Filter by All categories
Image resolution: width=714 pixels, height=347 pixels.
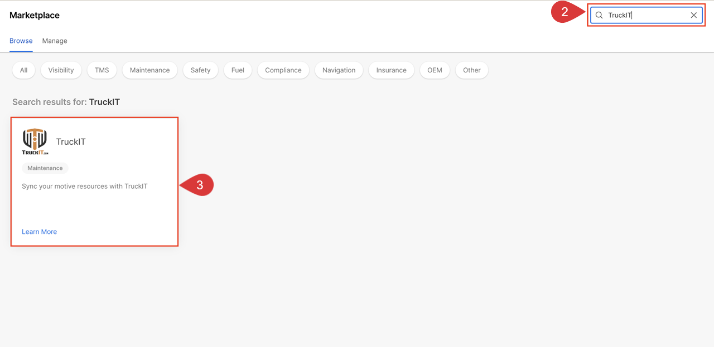pyautogui.click(x=23, y=70)
